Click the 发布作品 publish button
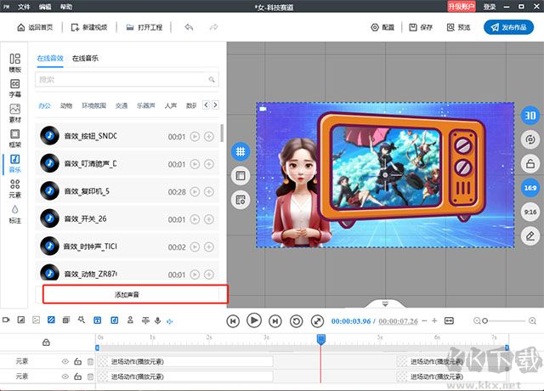This screenshot has width=544, height=391. (x=509, y=27)
